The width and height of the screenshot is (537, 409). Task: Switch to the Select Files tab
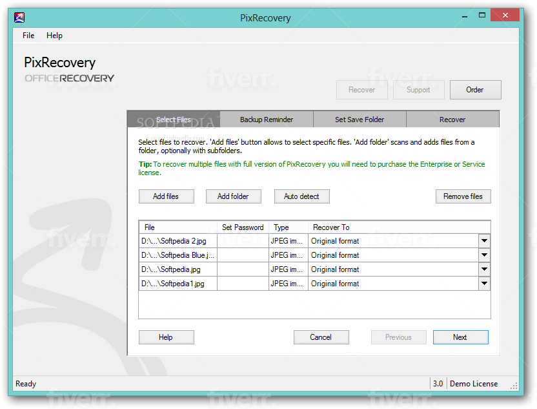pyautogui.click(x=174, y=120)
